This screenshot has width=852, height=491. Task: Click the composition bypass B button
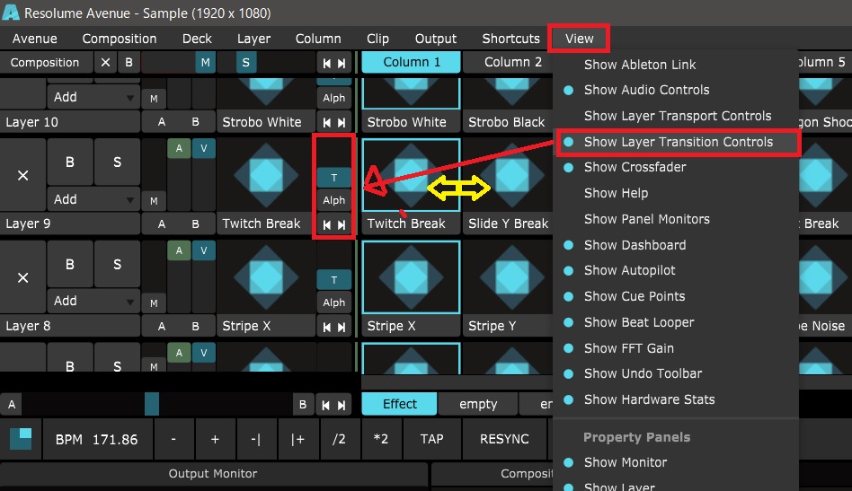click(129, 63)
